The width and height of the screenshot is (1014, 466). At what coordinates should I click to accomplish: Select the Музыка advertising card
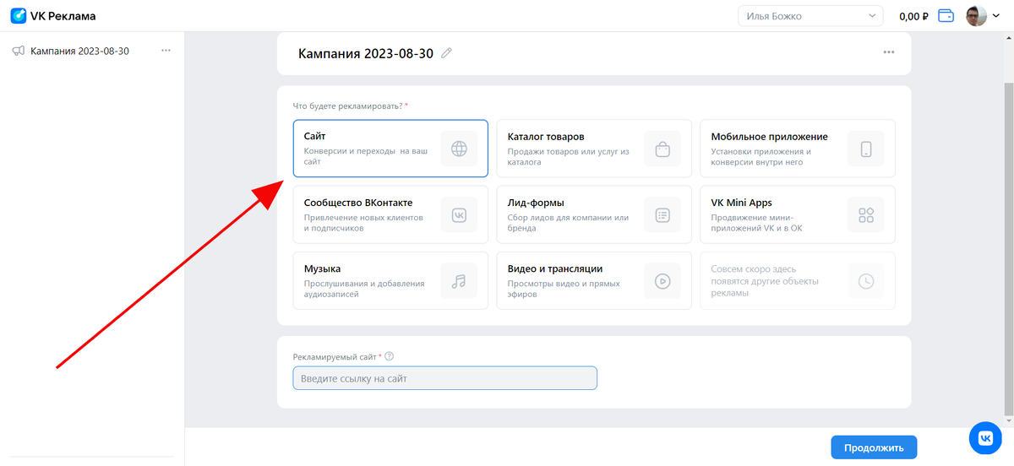[390, 280]
